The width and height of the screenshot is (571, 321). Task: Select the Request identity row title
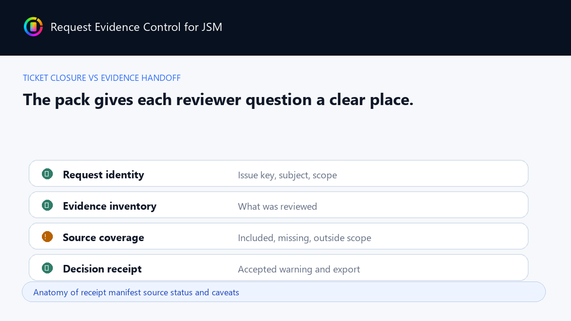click(x=103, y=175)
